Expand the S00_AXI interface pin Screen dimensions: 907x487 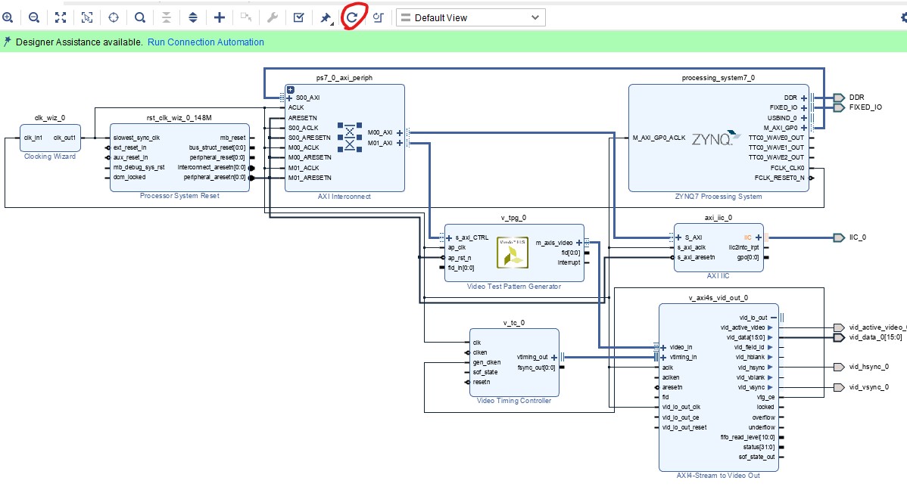pos(289,98)
